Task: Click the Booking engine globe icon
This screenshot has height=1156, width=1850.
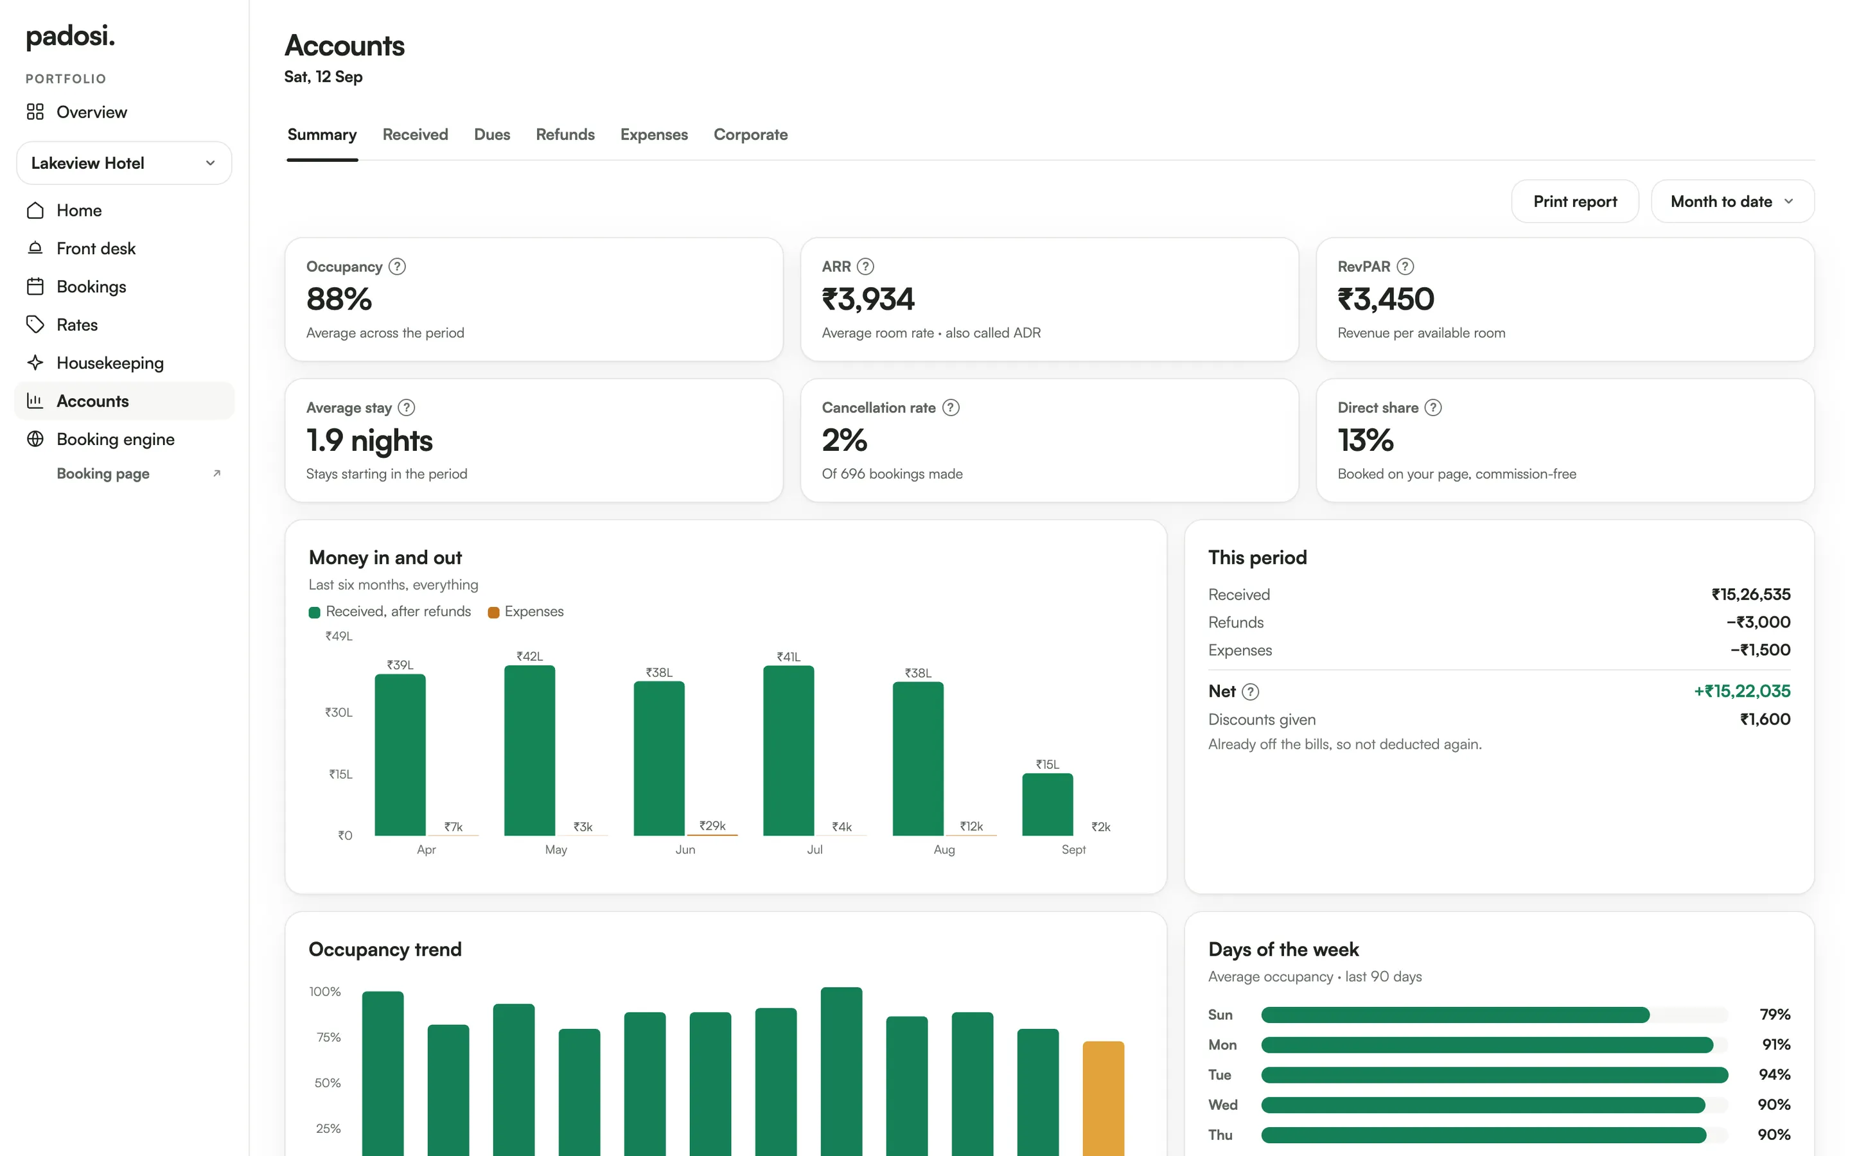Action: [35, 439]
